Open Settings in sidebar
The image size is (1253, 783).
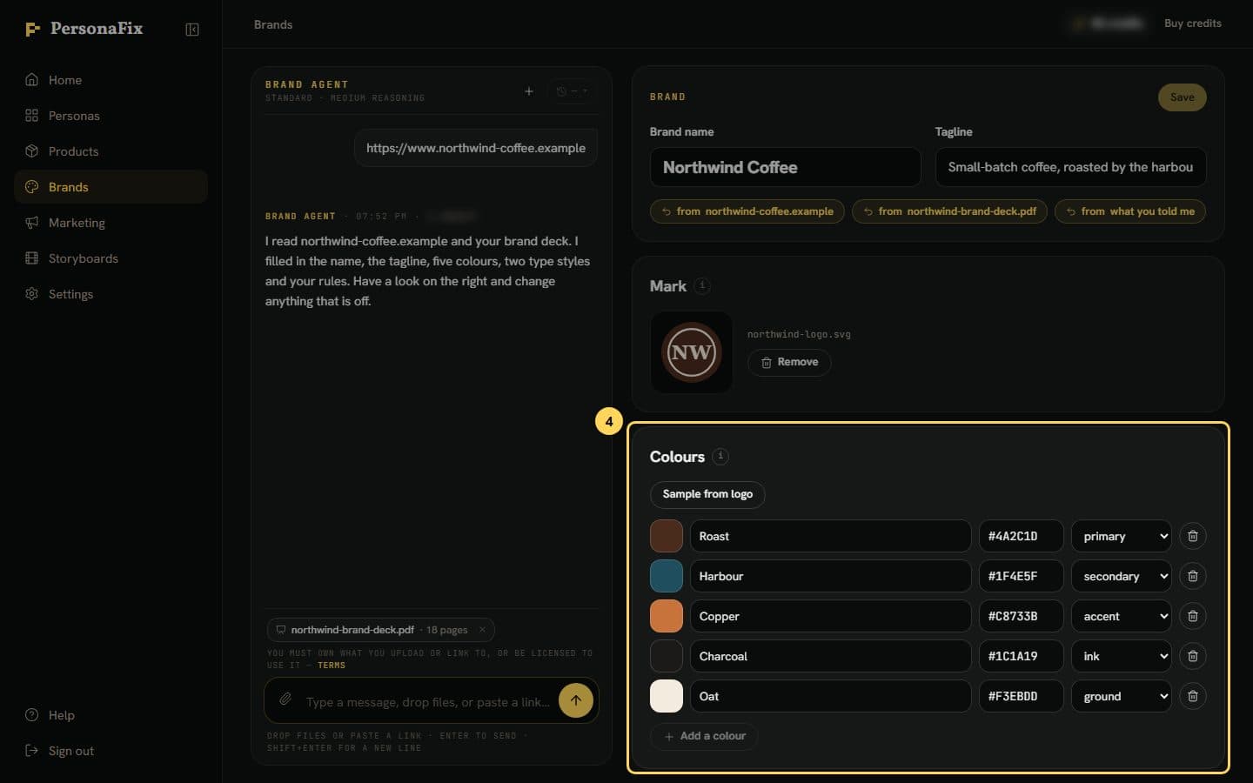click(111, 294)
